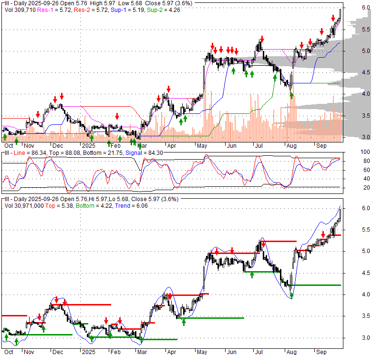The image size is (372, 355).
Task: Click the green buy arrow at the August low, bottom chart
Action: (291, 296)
